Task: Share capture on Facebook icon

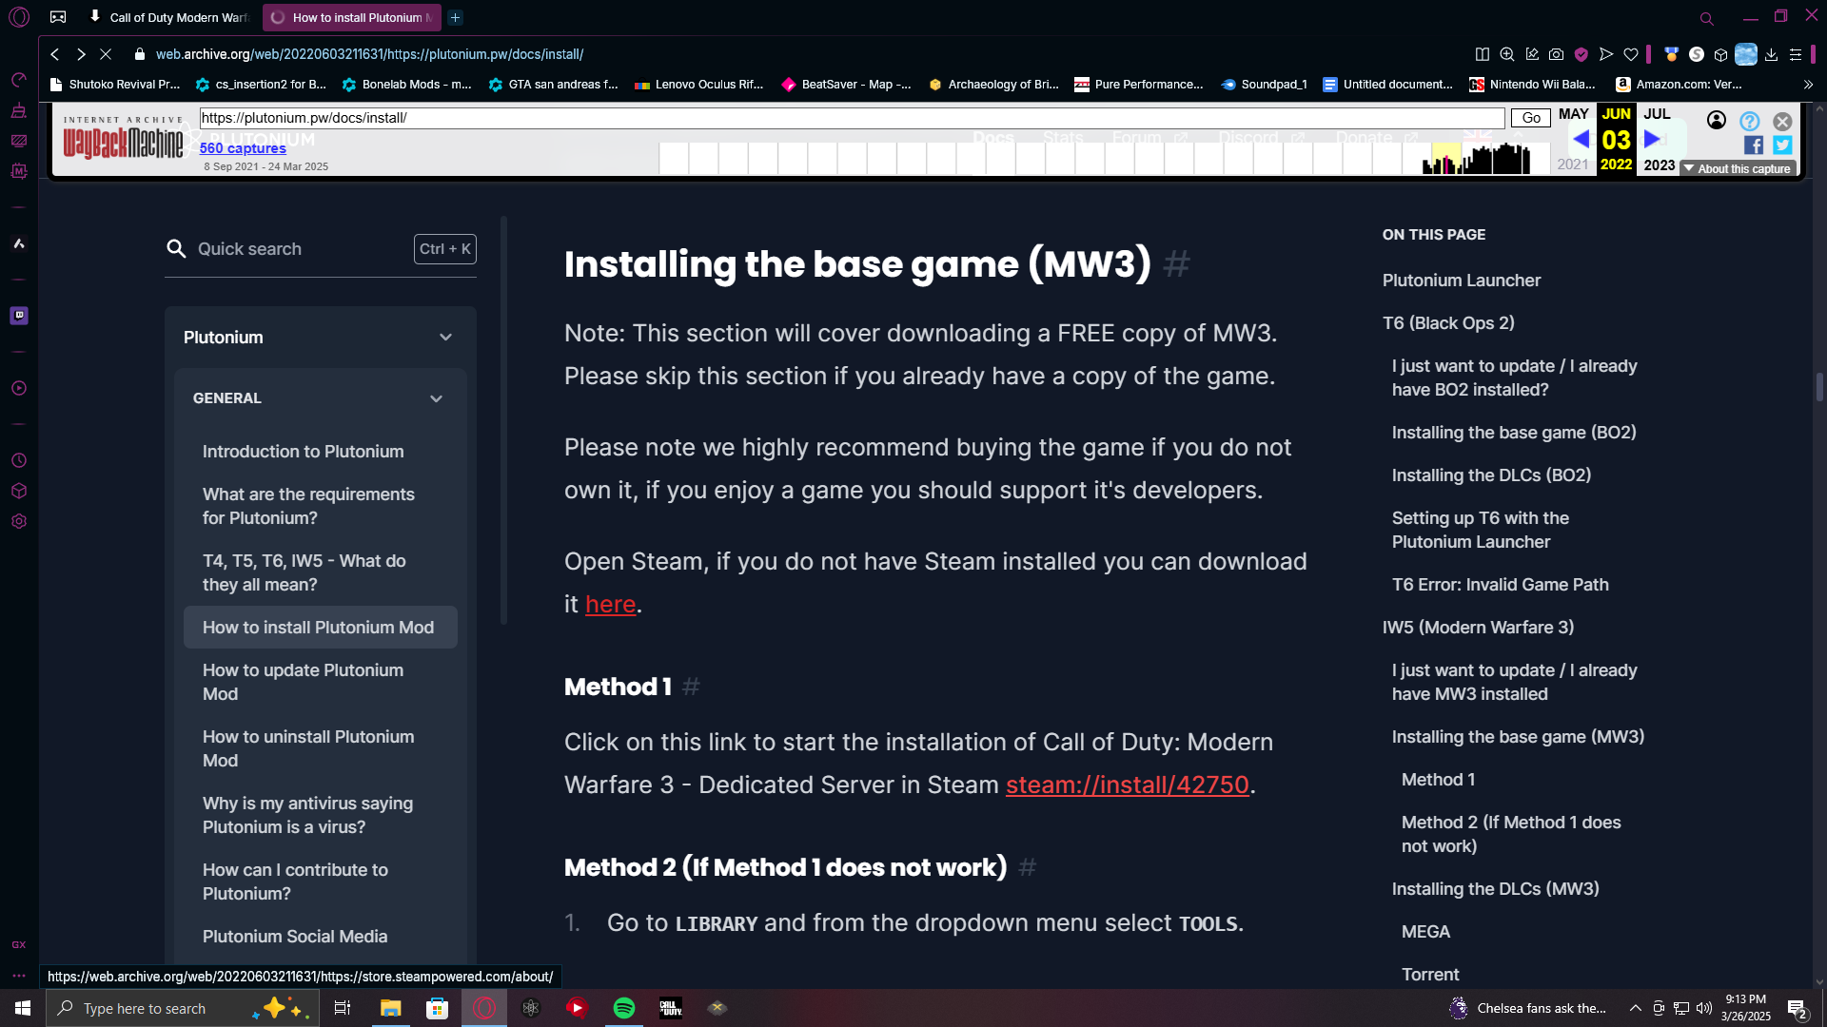Action: pyautogui.click(x=1753, y=145)
